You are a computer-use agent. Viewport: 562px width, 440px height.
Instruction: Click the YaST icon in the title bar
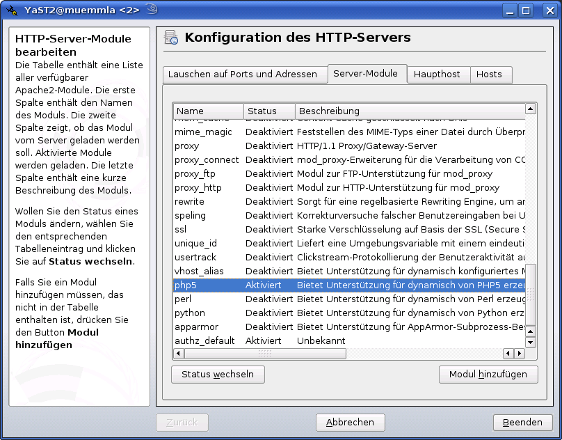[x=13, y=10]
